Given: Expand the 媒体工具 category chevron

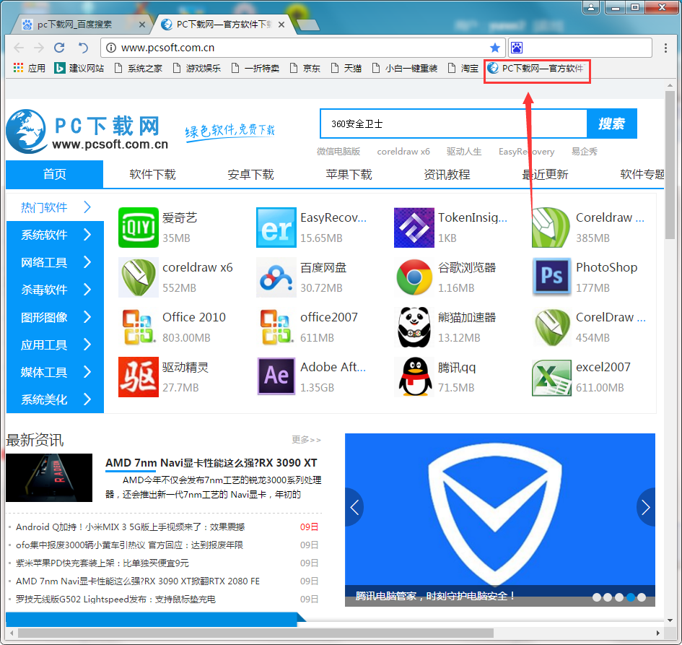Looking at the screenshot, I should (x=87, y=372).
